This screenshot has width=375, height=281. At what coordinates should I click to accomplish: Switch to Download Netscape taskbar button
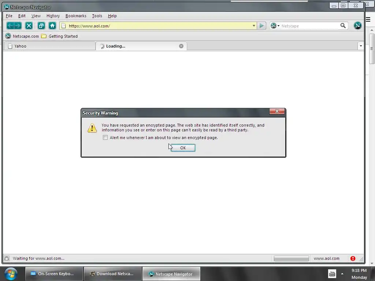coord(113,274)
